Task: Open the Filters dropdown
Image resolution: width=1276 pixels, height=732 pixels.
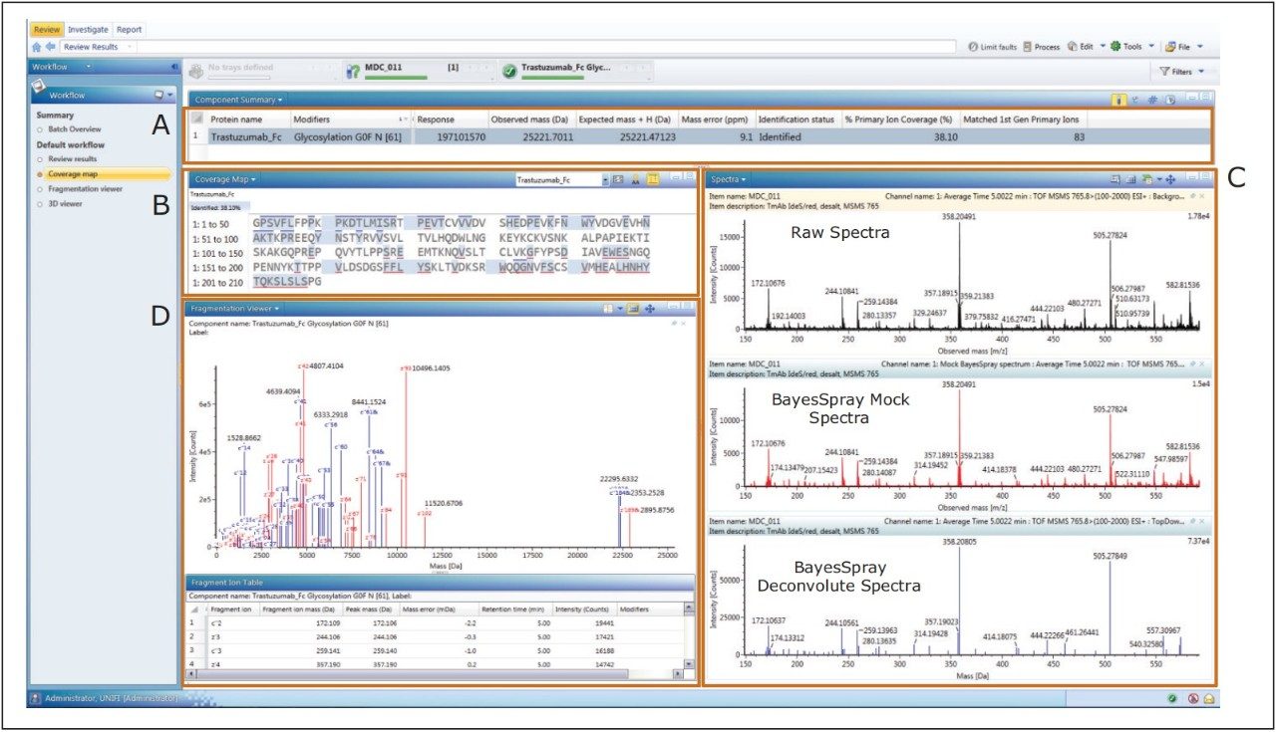Action: tap(1183, 72)
